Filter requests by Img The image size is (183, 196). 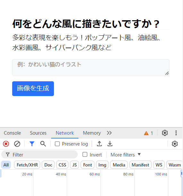[x=102, y=165]
